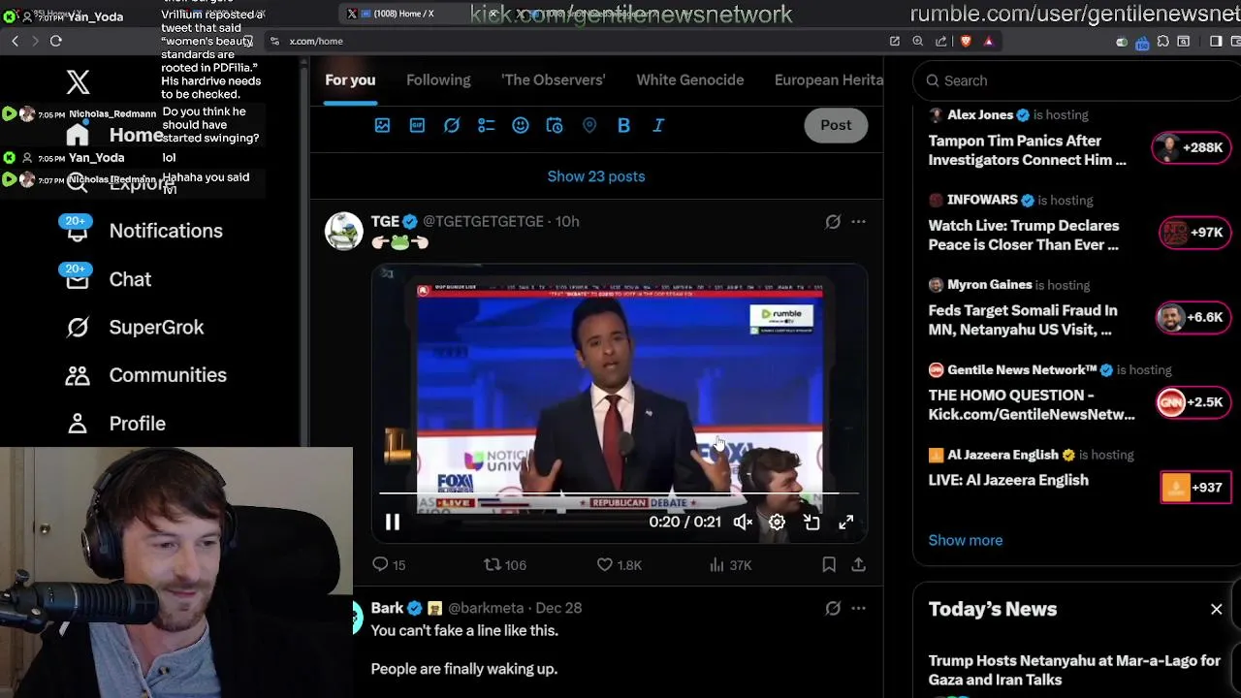Like the TGE post

[619, 564]
